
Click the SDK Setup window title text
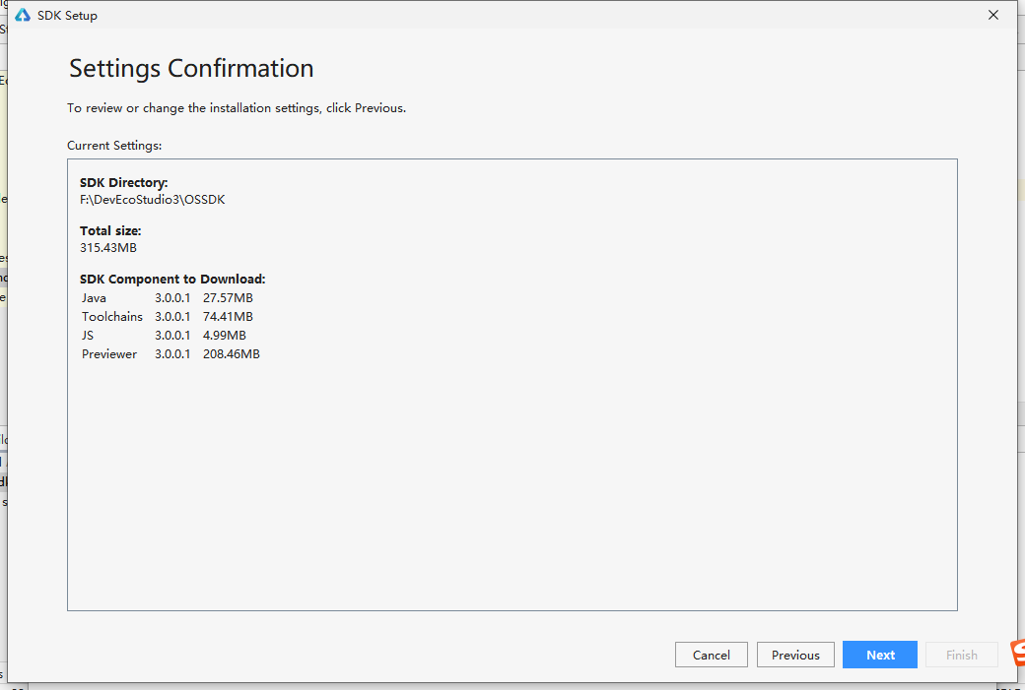(x=67, y=15)
